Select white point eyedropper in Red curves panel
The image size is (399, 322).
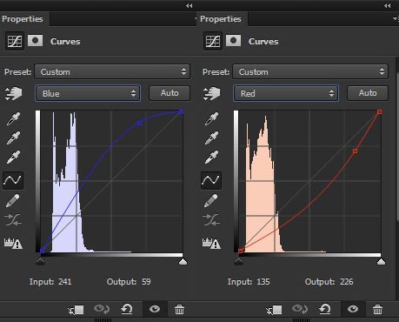[211, 157]
